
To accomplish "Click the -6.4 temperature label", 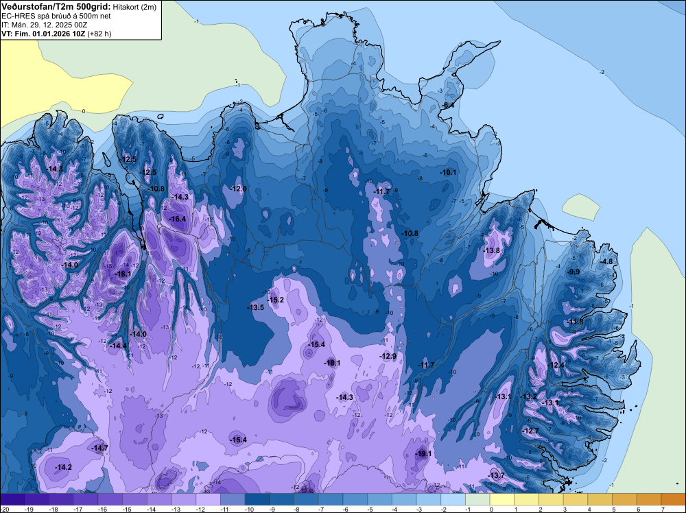I will tap(448, 106).
